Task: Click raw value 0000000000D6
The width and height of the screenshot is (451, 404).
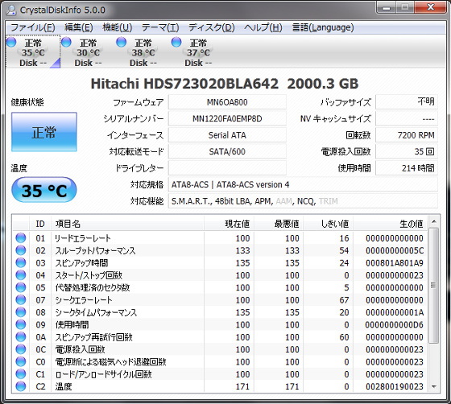Action: (x=395, y=324)
